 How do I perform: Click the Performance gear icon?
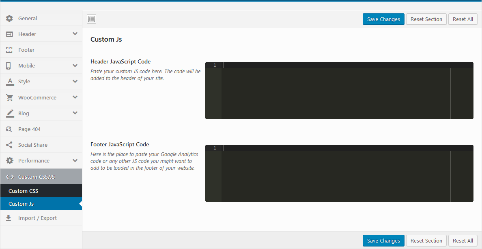point(10,160)
